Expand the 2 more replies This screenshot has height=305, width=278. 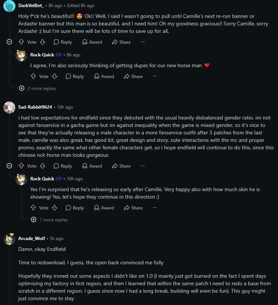coord(37,88)
